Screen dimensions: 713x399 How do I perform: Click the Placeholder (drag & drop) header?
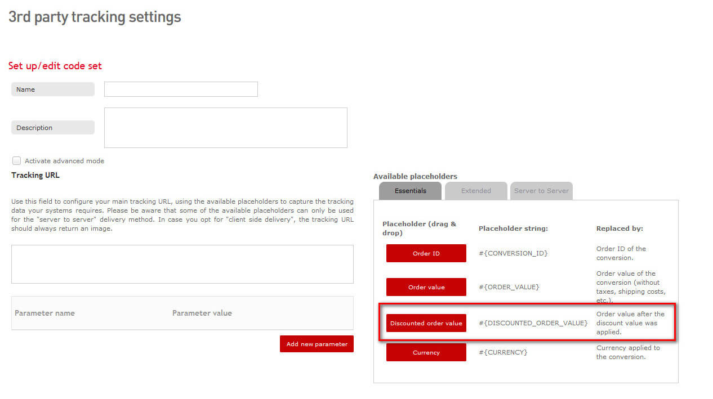(420, 228)
